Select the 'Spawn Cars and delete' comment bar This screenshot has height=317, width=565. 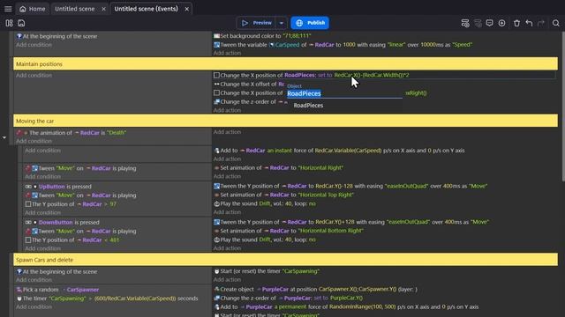point(285,260)
